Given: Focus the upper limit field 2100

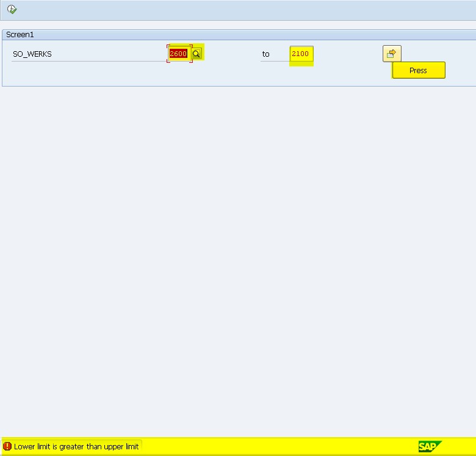Looking at the screenshot, I should pos(301,54).
